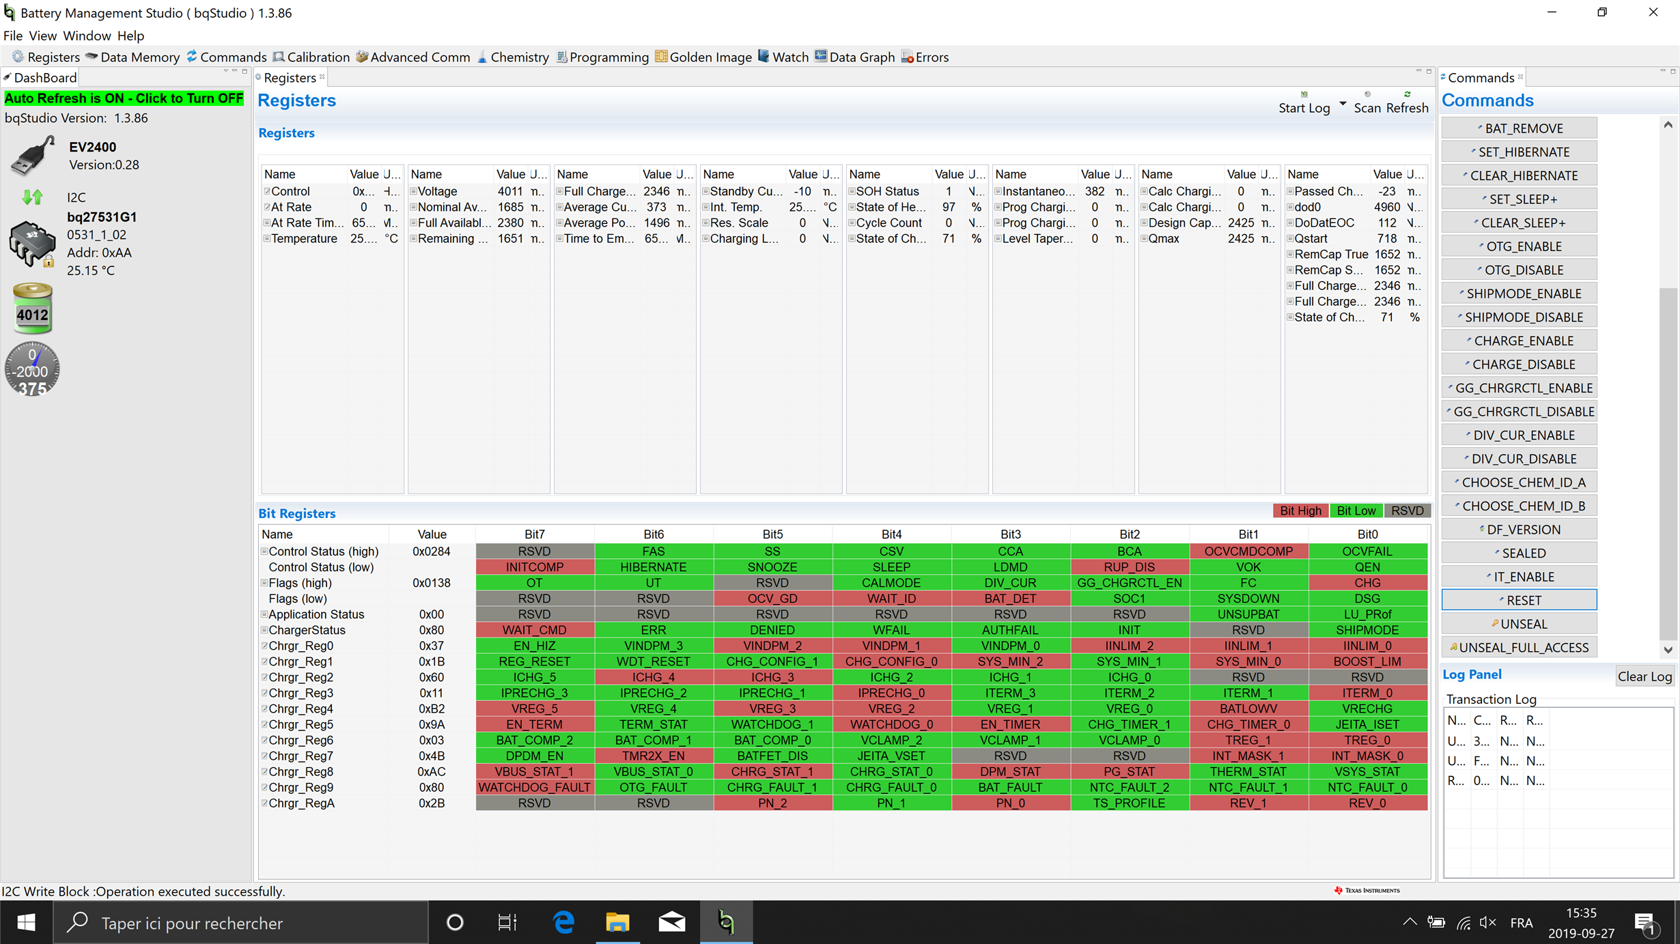Turn off Auto Refresh banner
1680x944 pixels.
point(124,98)
